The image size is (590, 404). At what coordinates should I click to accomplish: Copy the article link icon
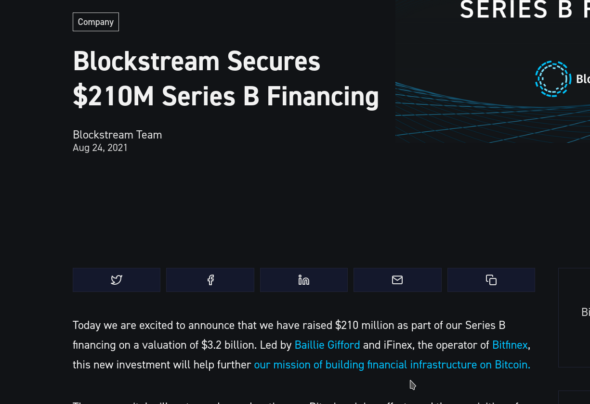pos(491,280)
